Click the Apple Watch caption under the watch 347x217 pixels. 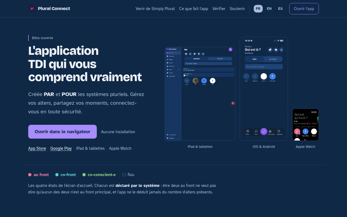(x=306, y=147)
